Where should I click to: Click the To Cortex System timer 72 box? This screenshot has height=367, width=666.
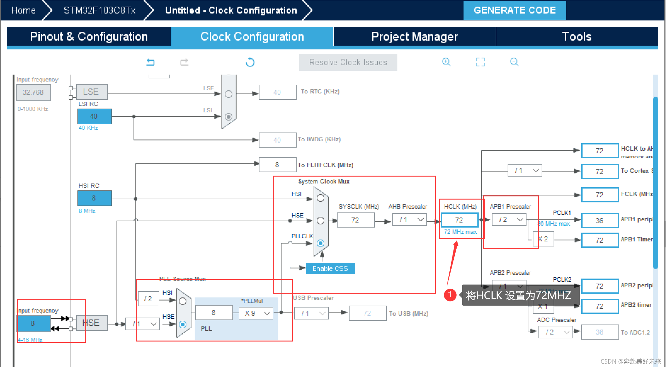pos(600,172)
